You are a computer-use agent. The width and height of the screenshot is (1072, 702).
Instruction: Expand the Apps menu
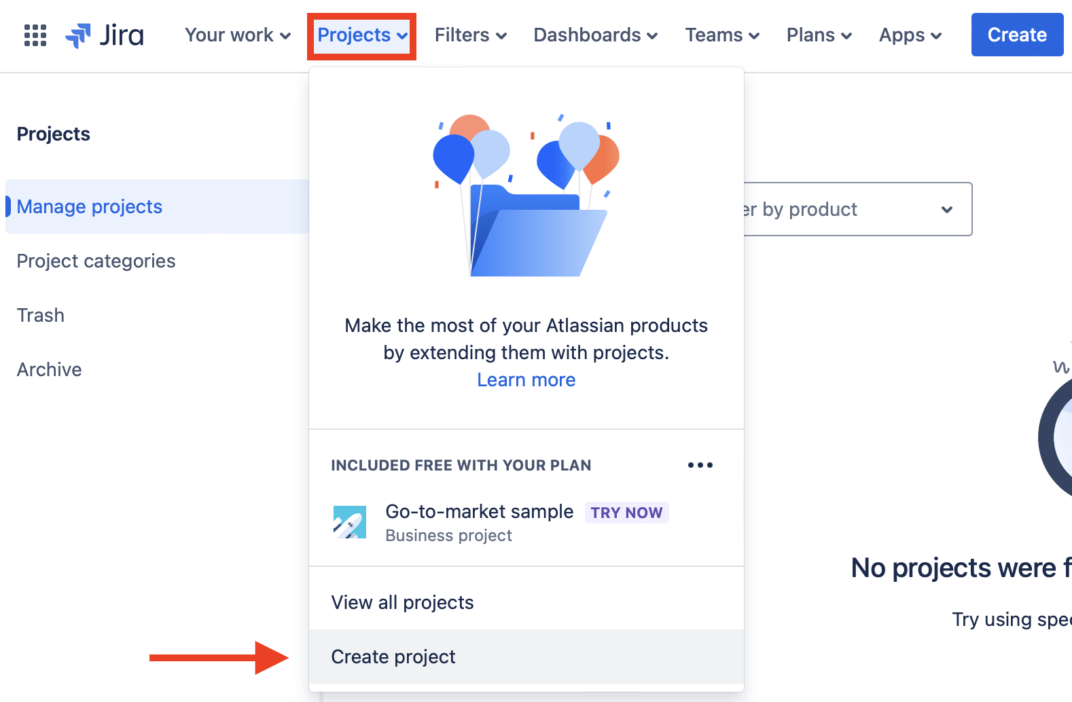pyautogui.click(x=910, y=35)
